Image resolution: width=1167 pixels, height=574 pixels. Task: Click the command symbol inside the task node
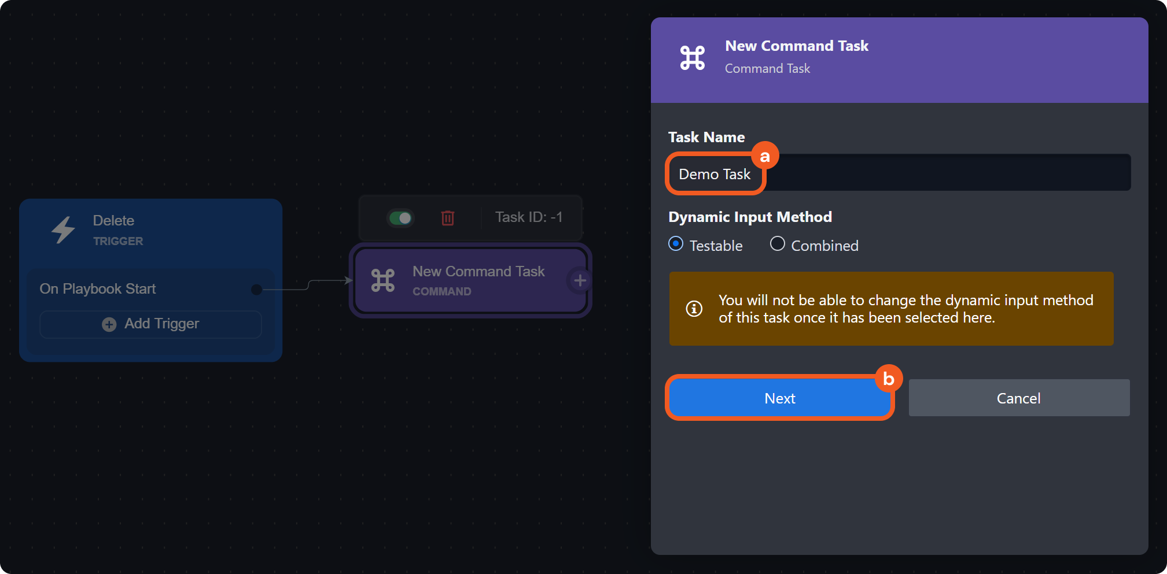383,281
